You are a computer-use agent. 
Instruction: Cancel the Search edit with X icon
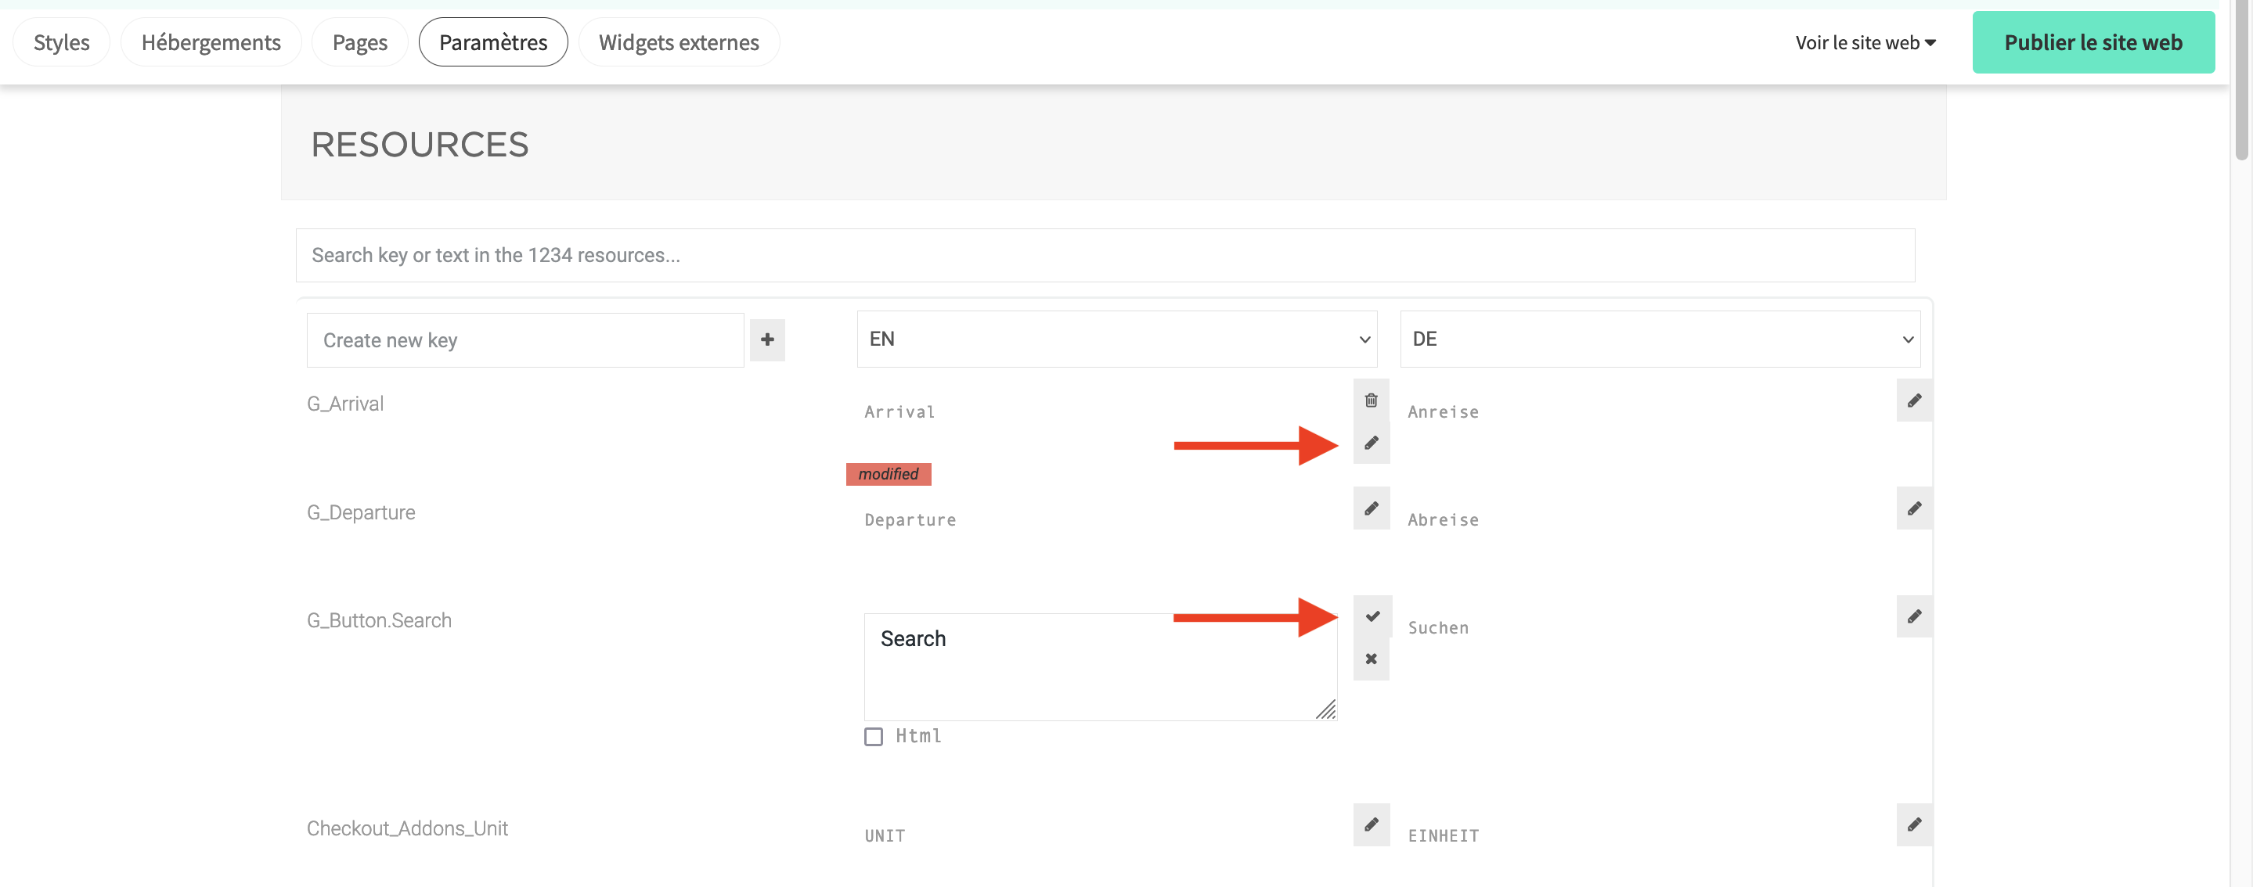pyautogui.click(x=1371, y=659)
